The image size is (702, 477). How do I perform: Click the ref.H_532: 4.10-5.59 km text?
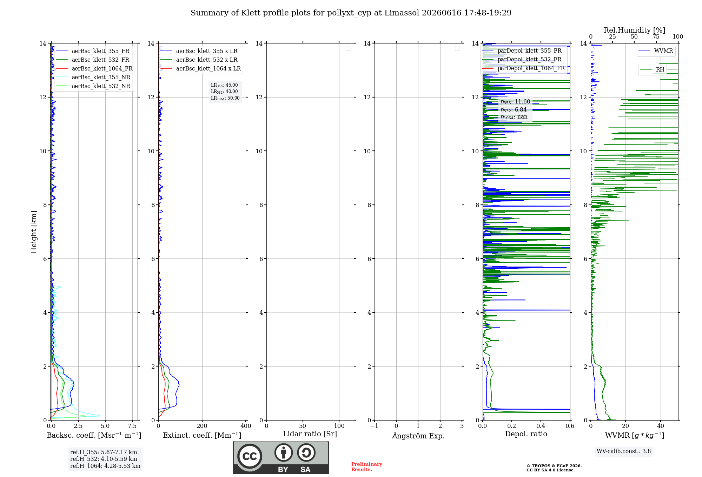[x=104, y=459]
